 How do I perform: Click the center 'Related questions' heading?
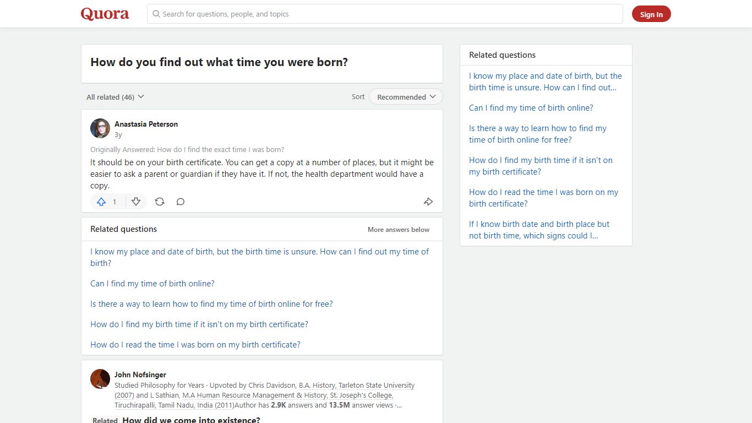(x=123, y=229)
